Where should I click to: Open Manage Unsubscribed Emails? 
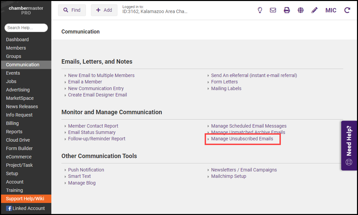pos(242,139)
